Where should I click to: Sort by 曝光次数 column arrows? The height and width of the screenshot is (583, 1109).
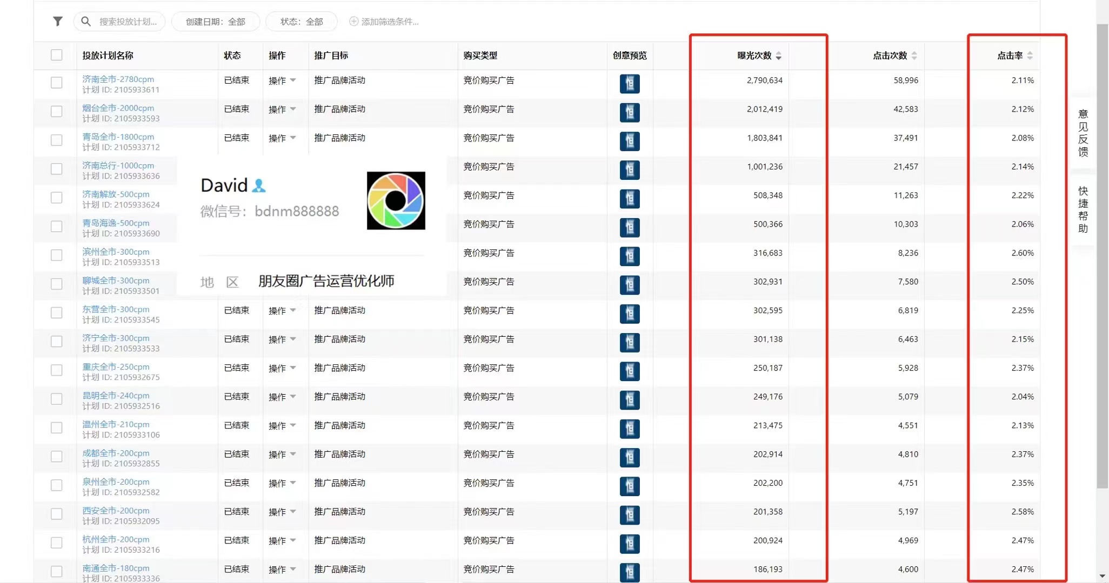tap(778, 56)
